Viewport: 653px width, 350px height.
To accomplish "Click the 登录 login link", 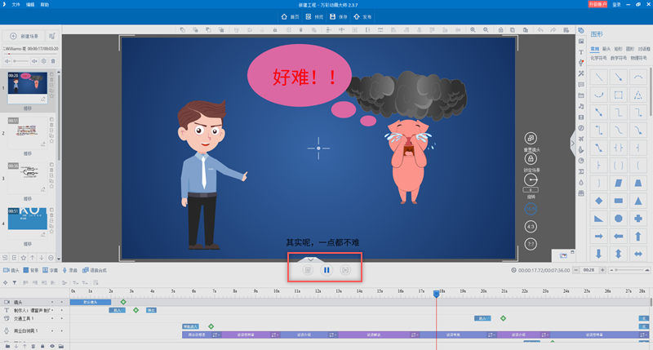I will coord(617,5).
